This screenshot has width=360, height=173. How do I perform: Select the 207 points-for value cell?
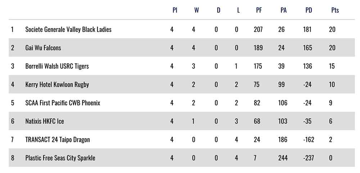click(258, 29)
